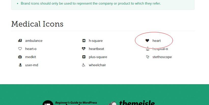Follow the stethoscope label link
209x105 pixels.
tap(162, 57)
